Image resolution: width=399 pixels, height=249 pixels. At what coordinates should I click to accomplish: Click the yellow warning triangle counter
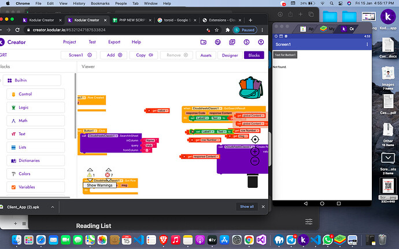(x=90, y=174)
